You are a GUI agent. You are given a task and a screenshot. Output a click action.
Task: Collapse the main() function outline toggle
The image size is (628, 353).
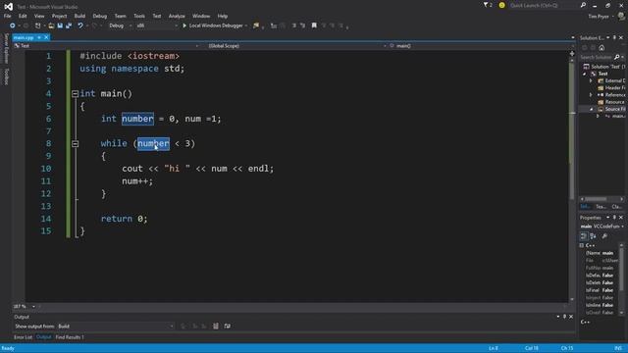75,94
